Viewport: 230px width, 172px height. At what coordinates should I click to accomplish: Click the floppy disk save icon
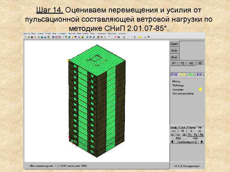pos(32,37)
